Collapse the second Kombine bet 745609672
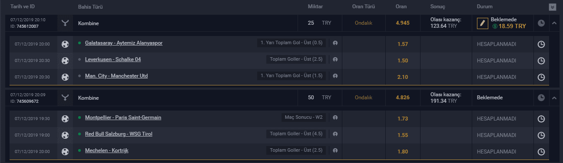Image resolution: width=563 pixels, height=163 pixels. point(554,98)
